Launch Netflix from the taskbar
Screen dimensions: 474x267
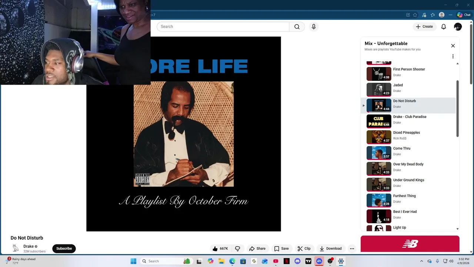tap(287, 261)
